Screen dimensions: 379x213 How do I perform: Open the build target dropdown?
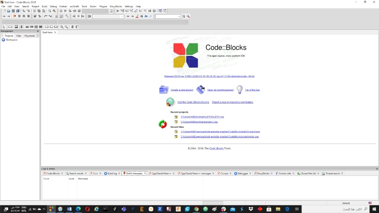[95, 11]
